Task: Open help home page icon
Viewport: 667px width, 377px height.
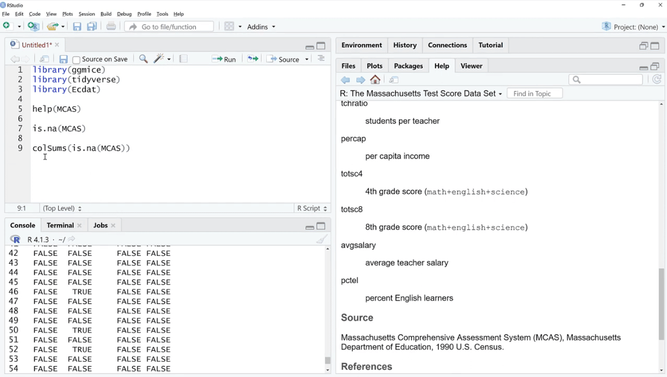Action: pyautogui.click(x=375, y=79)
